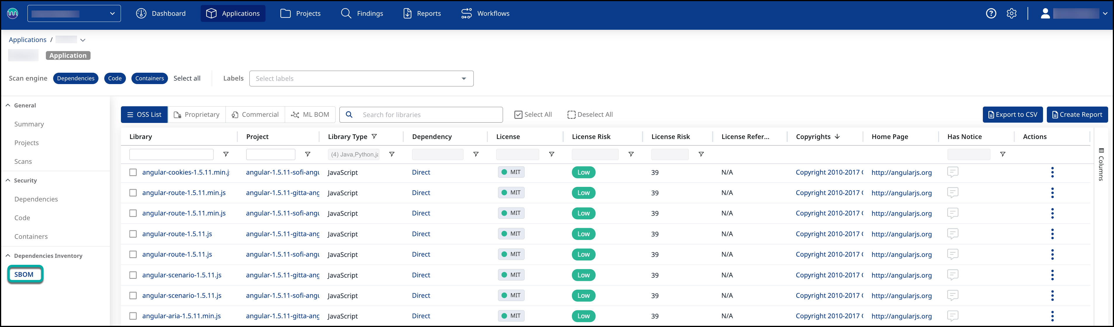Go to the Dashboard menu
The height and width of the screenshot is (327, 1114).
tap(161, 13)
